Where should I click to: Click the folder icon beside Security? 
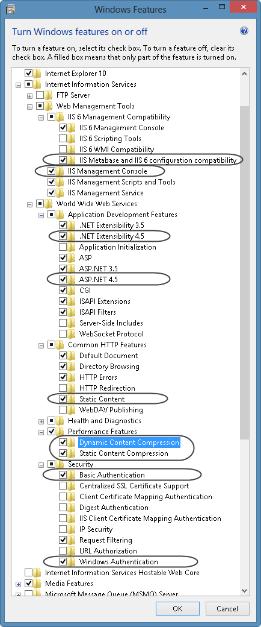60,464
